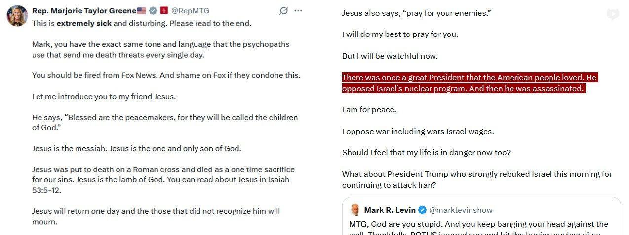Open the three-dot more options menu

point(298,11)
